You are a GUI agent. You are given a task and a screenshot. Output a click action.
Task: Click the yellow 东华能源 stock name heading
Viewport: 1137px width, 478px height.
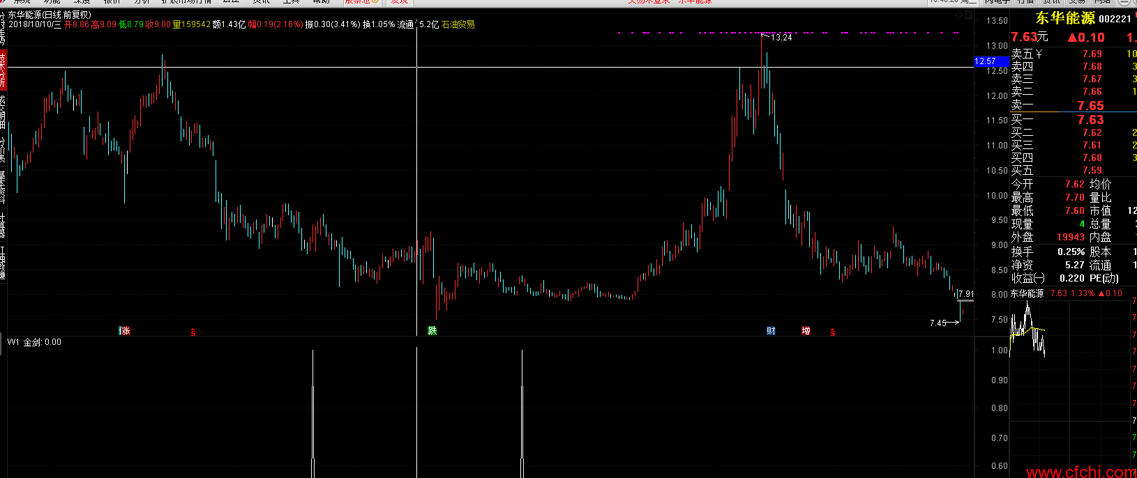point(1065,19)
